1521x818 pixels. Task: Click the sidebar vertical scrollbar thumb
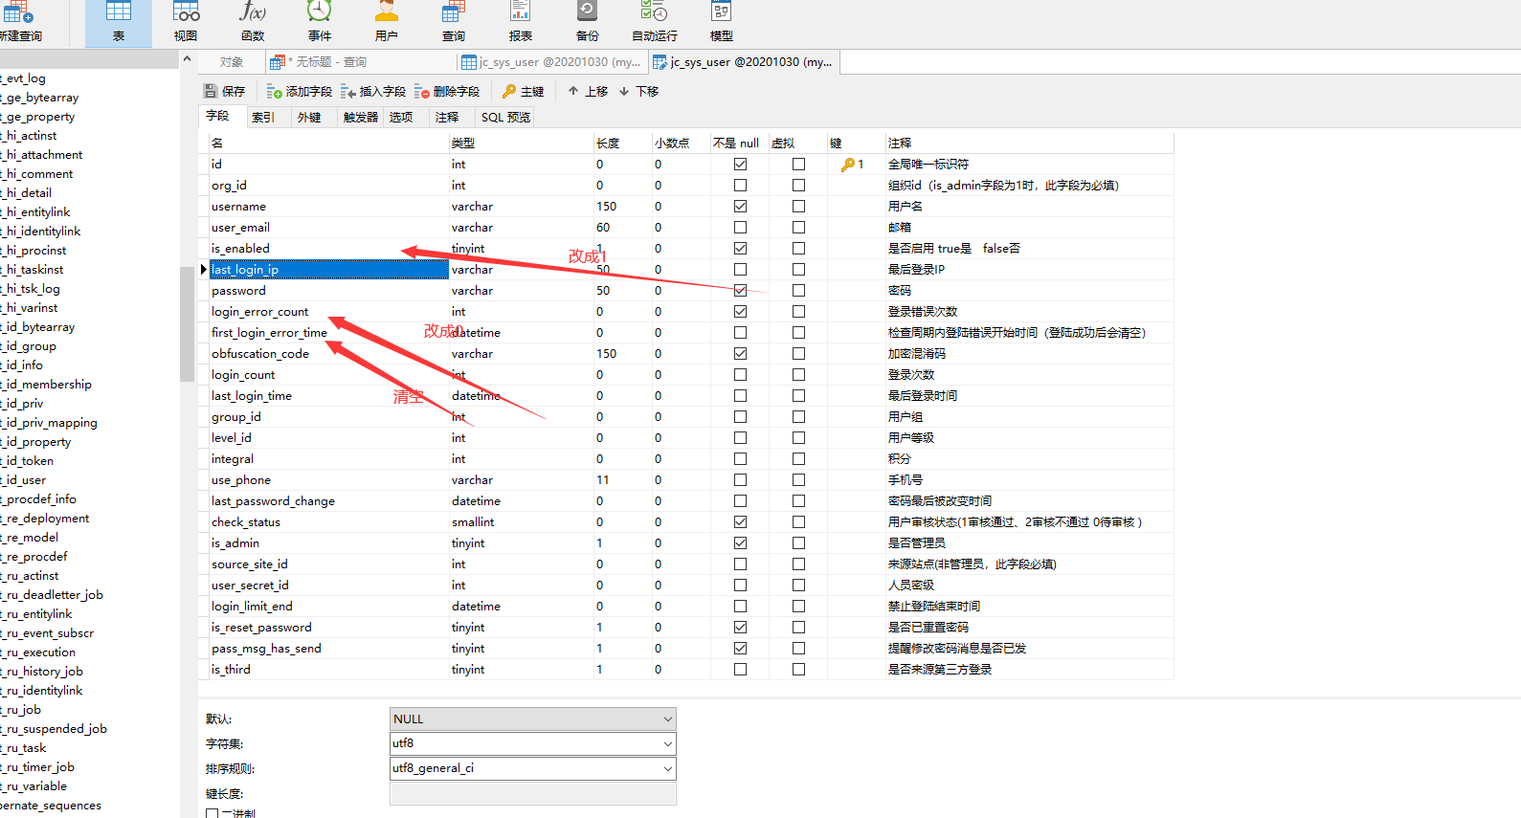click(x=187, y=323)
